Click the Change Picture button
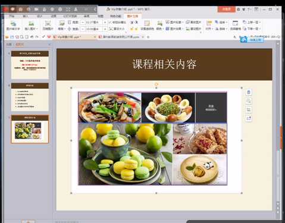Screen dimensions: 285x223 [193, 22]
